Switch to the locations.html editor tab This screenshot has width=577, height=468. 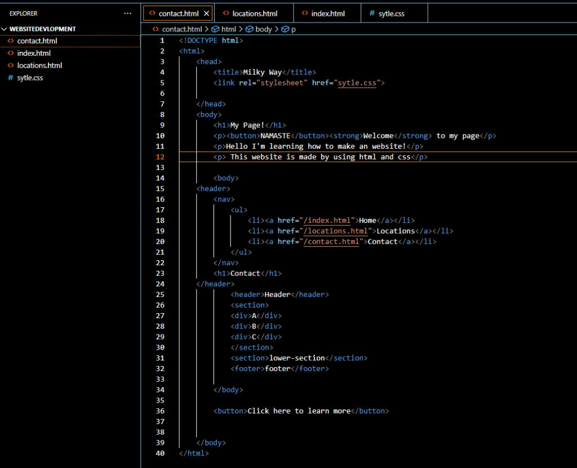tap(255, 14)
